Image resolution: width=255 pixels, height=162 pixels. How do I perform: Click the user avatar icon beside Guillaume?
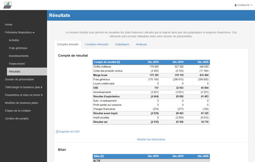coord(235,5)
